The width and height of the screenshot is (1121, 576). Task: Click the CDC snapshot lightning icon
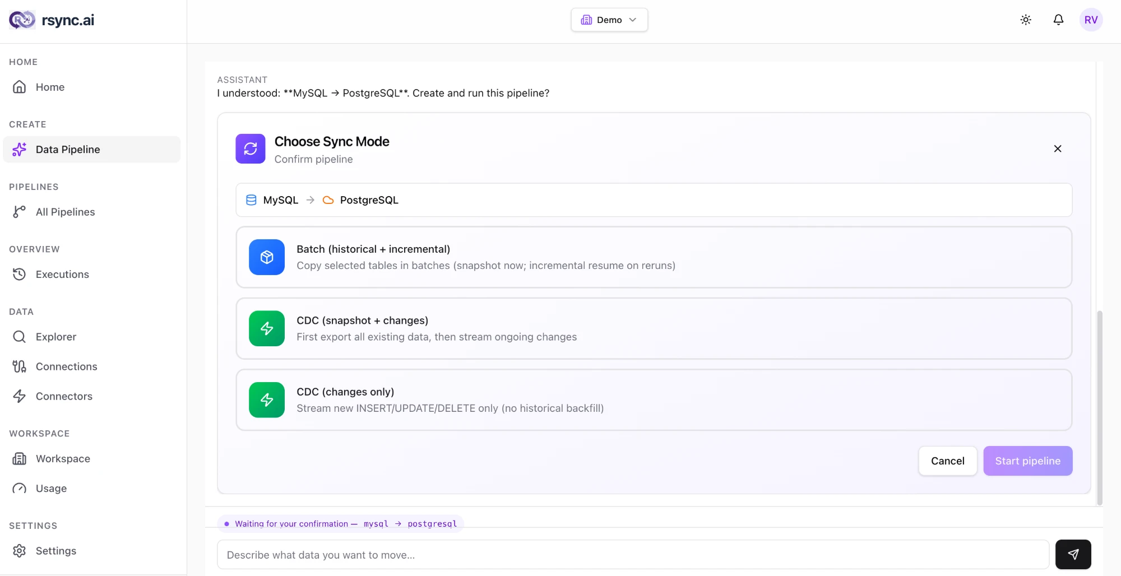click(267, 328)
